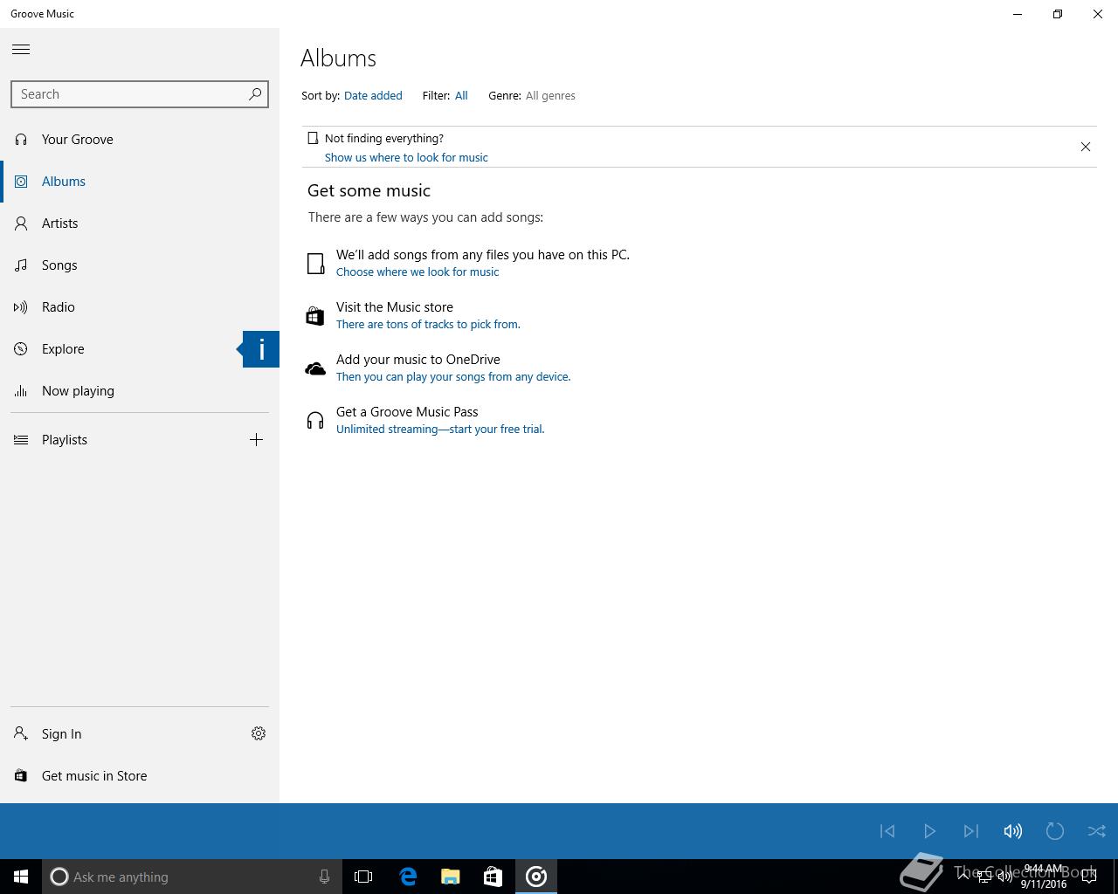Screen dimensions: 1118x894
Task: Focus the Search input field
Action: click(x=140, y=94)
